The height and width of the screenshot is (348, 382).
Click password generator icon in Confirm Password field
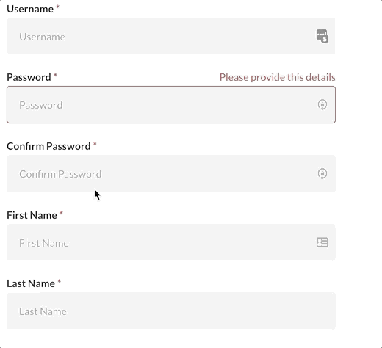coord(322,173)
